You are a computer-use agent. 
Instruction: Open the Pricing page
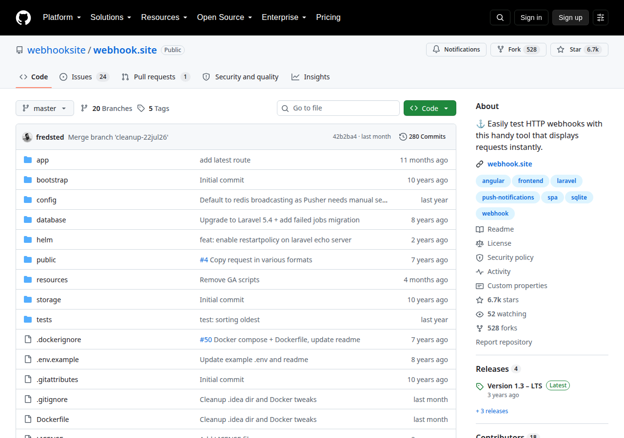[329, 18]
